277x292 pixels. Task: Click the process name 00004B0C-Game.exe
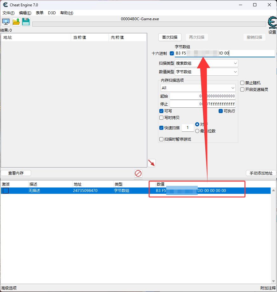tap(140, 19)
